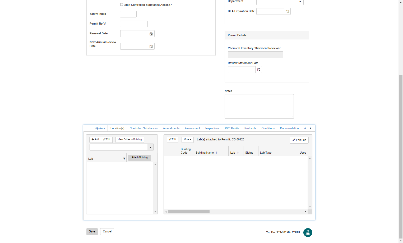The width and height of the screenshot is (403, 243).
Task: Click the Edit Lab button
Action: 299,140
